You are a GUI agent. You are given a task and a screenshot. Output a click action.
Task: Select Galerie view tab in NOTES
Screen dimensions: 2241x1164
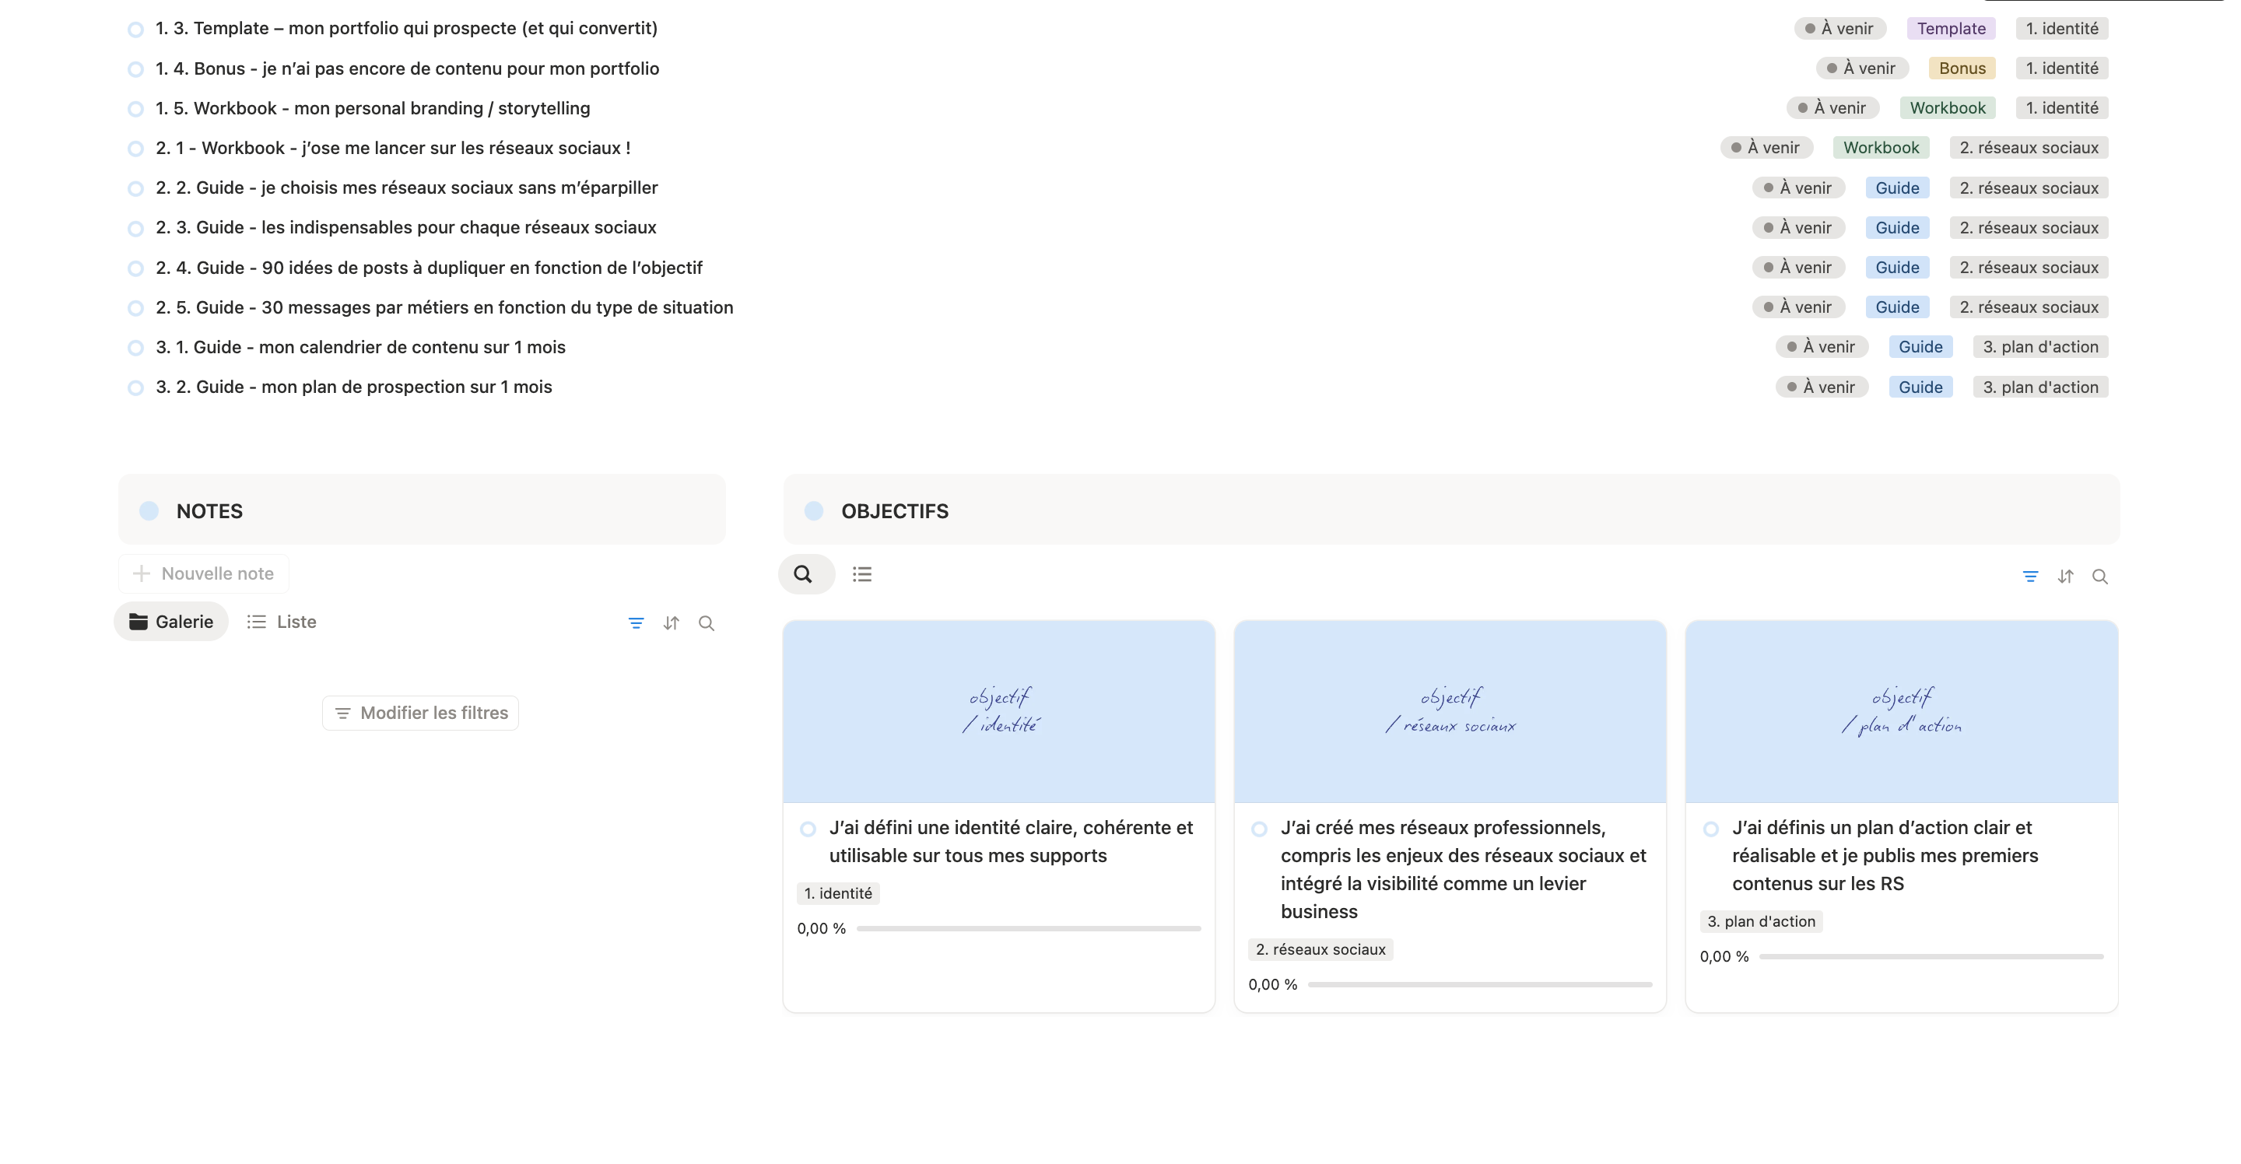pyautogui.click(x=171, y=622)
